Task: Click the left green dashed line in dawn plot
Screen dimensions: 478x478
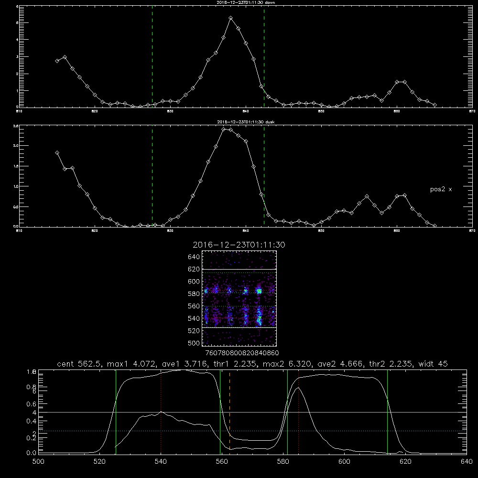Action: click(152, 56)
